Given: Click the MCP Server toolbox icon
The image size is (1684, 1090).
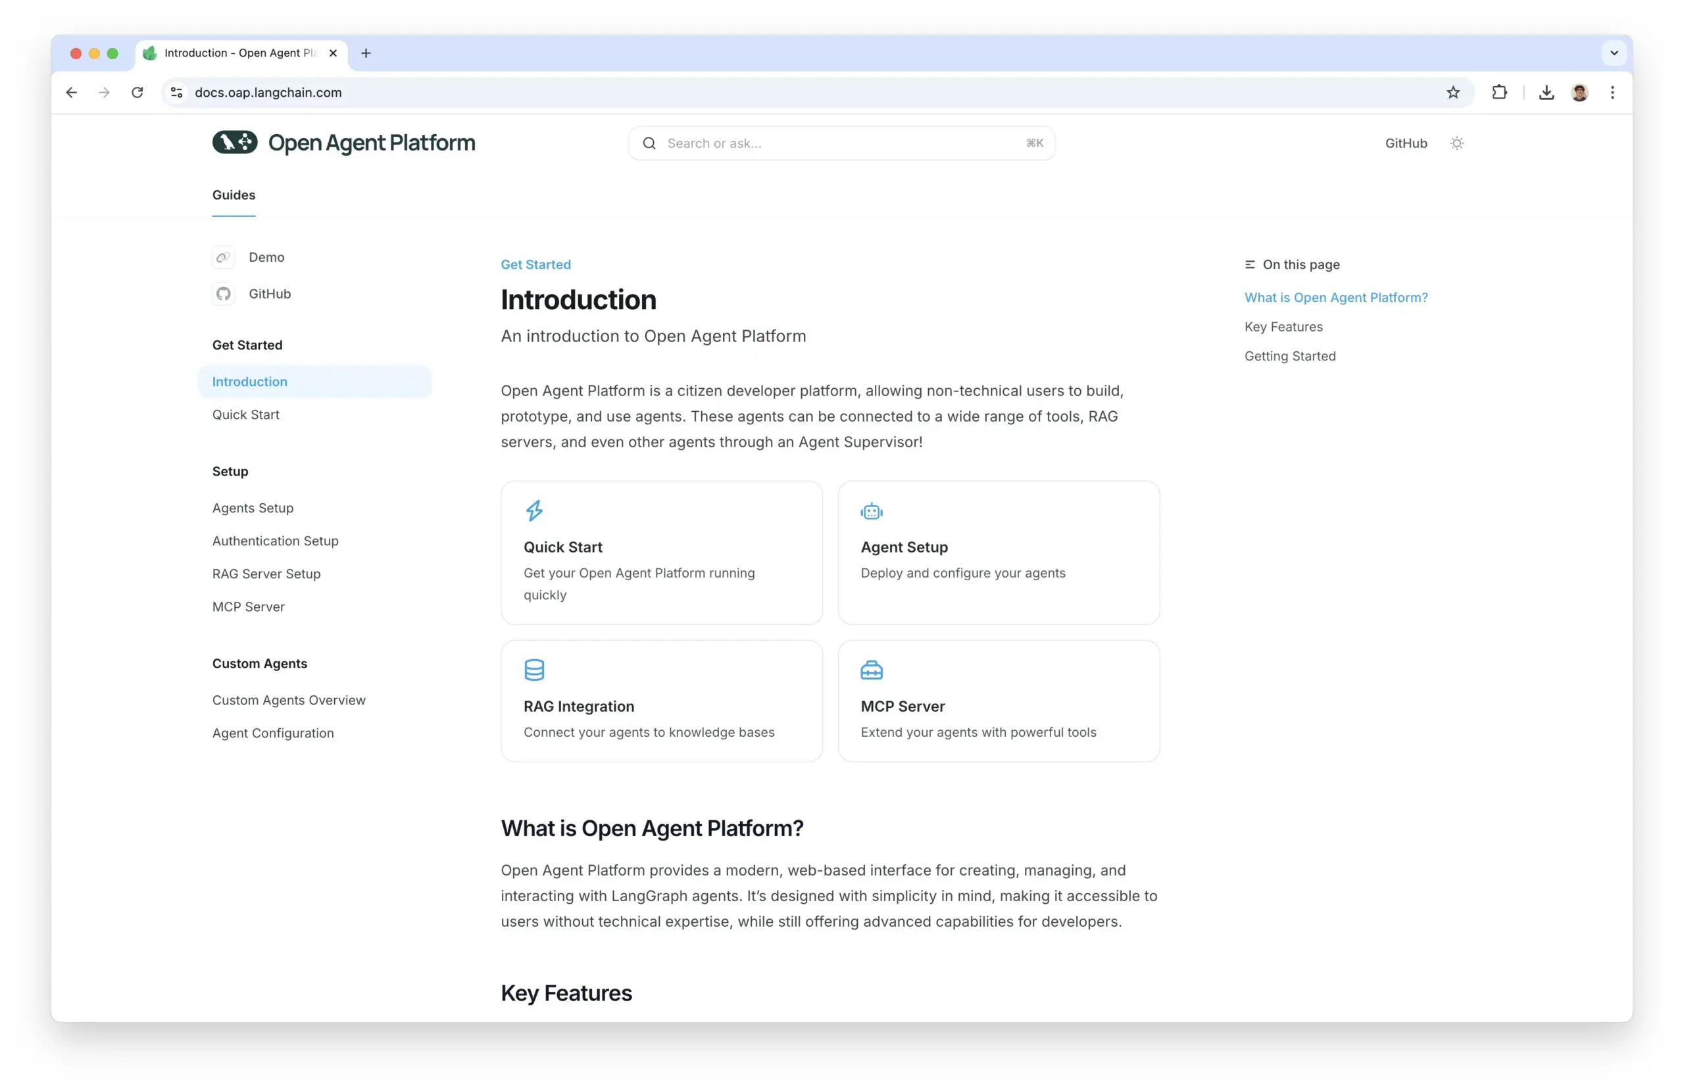Looking at the screenshot, I should 871,670.
